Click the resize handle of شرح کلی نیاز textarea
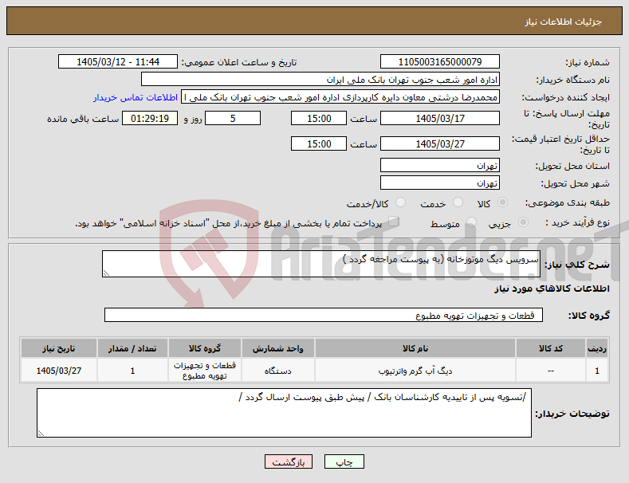 pyautogui.click(x=106, y=273)
